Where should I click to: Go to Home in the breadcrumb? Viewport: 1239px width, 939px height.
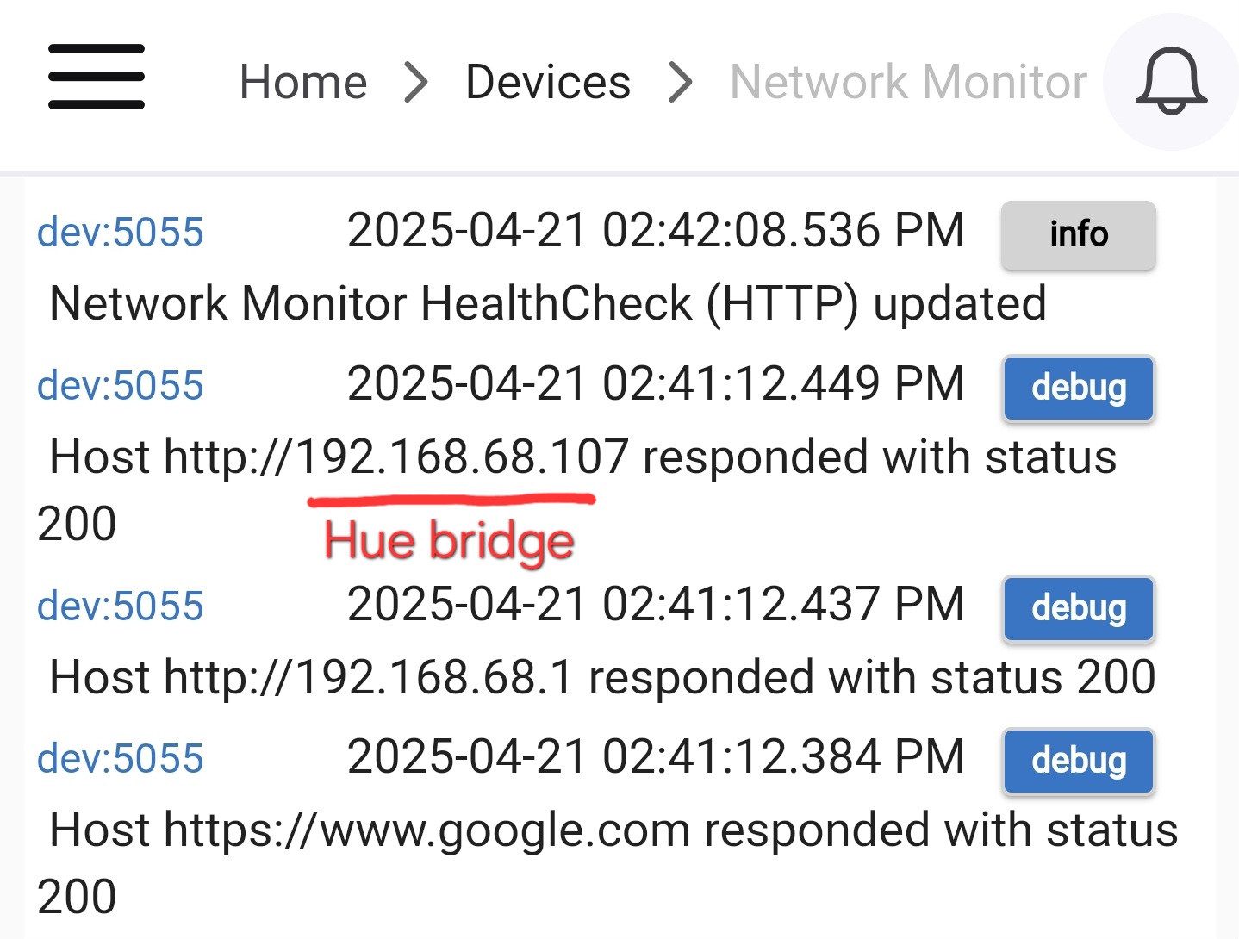pyautogui.click(x=303, y=83)
